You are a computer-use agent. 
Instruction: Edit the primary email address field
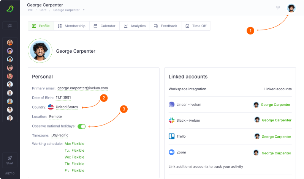coord(82,88)
